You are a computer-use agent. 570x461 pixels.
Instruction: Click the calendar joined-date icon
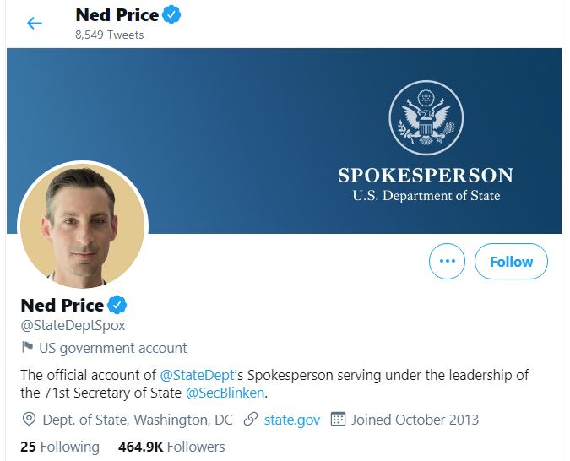pos(338,419)
